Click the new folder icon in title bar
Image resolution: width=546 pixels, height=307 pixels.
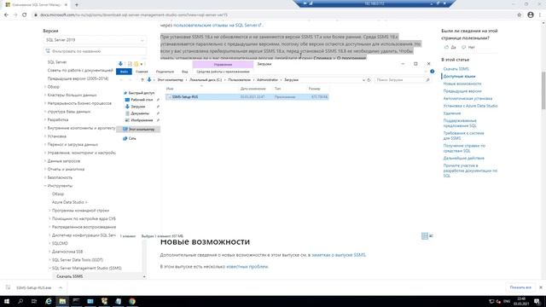136,64
